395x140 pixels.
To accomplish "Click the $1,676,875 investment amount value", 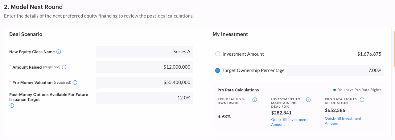I will coord(369,54).
